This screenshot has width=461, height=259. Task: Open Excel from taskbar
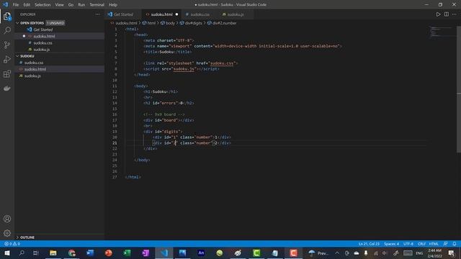(127, 253)
